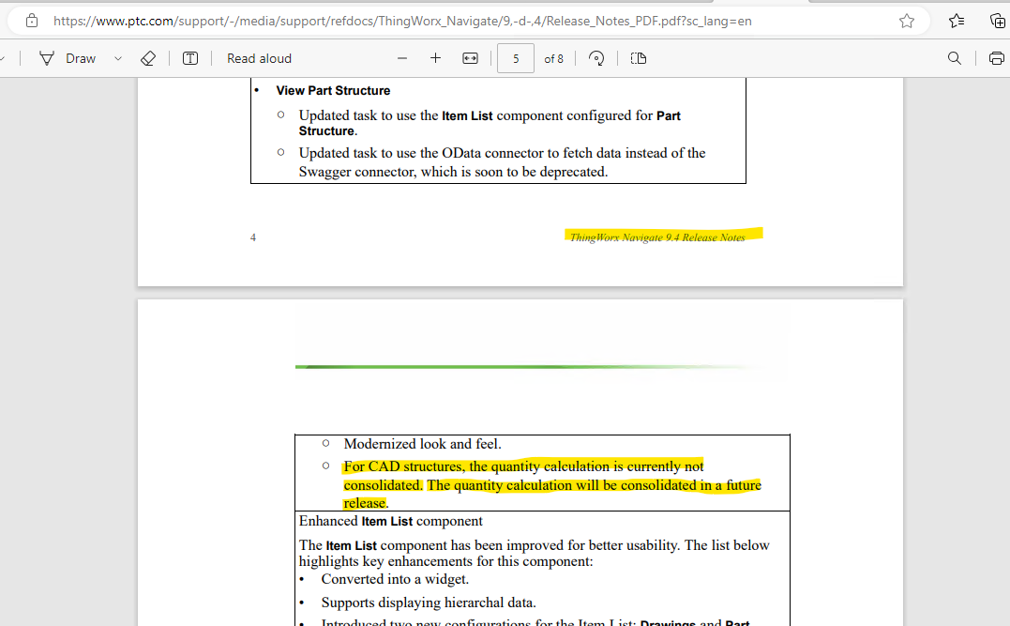Image resolution: width=1010 pixels, height=626 pixels.
Task: Rotate the PDF pages
Action: tap(595, 58)
